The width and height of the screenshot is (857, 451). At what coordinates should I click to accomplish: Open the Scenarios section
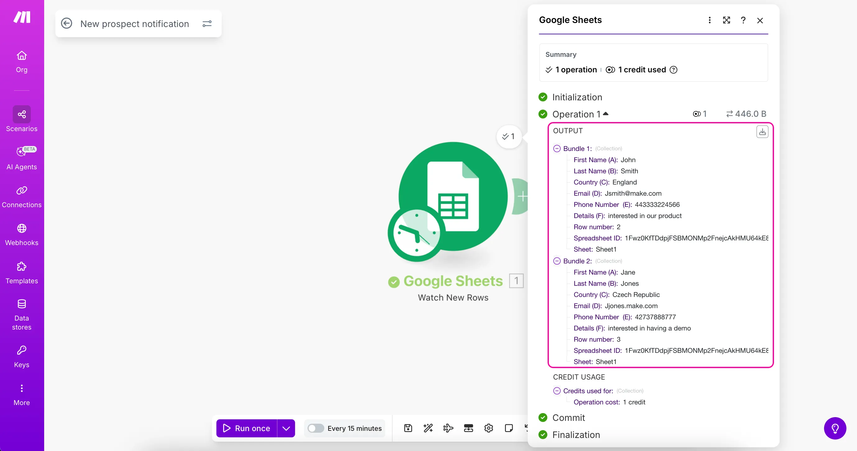pyautogui.click(x=22, y=119)
